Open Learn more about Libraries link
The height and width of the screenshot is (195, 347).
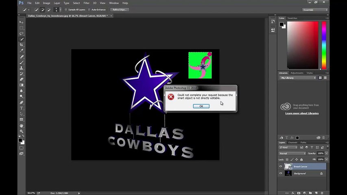tap(302, 113)
